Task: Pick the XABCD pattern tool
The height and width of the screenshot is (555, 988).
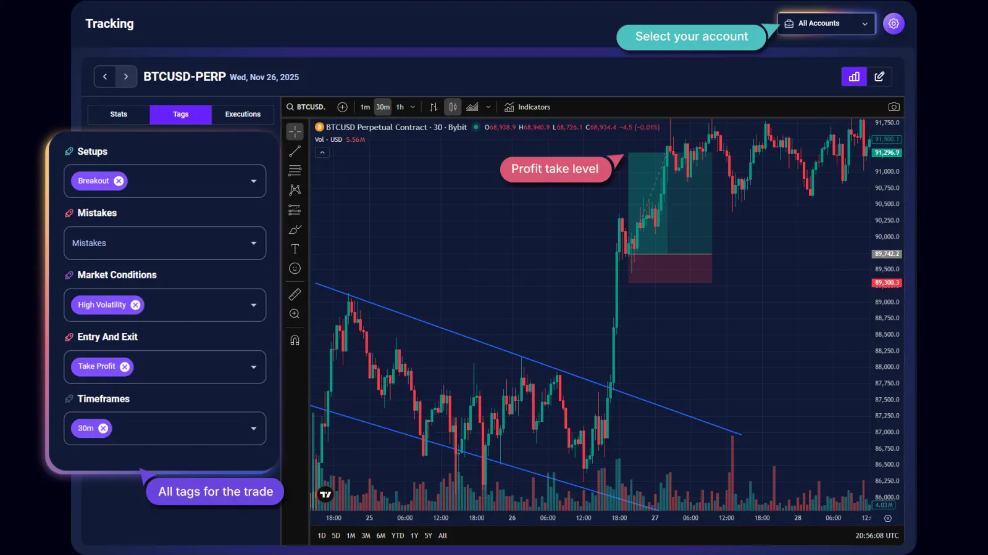Action: tap(295, 190)
